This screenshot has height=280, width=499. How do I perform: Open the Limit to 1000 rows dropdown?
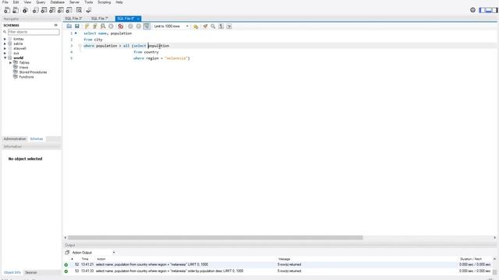(x=171, y=26)
